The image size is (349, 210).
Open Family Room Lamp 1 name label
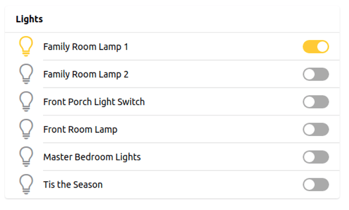click(85, 47)
